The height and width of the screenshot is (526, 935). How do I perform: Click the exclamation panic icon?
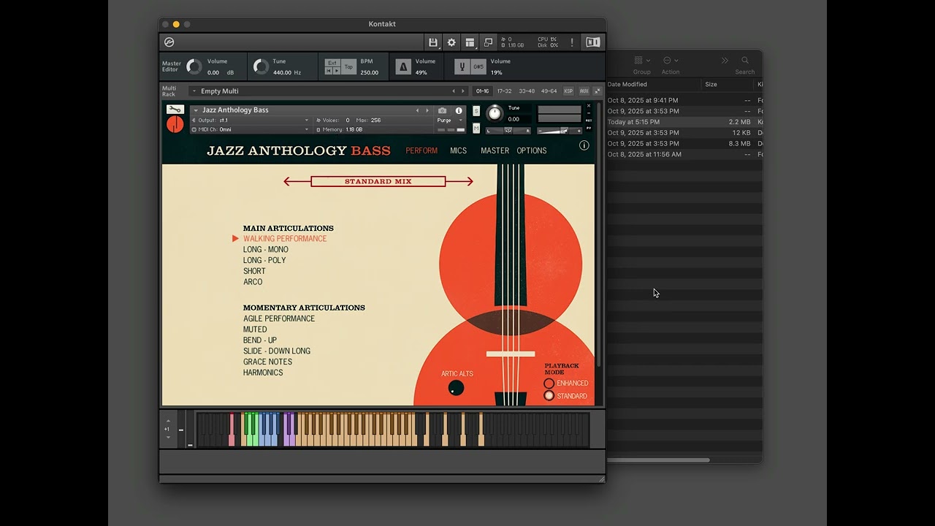(x=572, y=42)
